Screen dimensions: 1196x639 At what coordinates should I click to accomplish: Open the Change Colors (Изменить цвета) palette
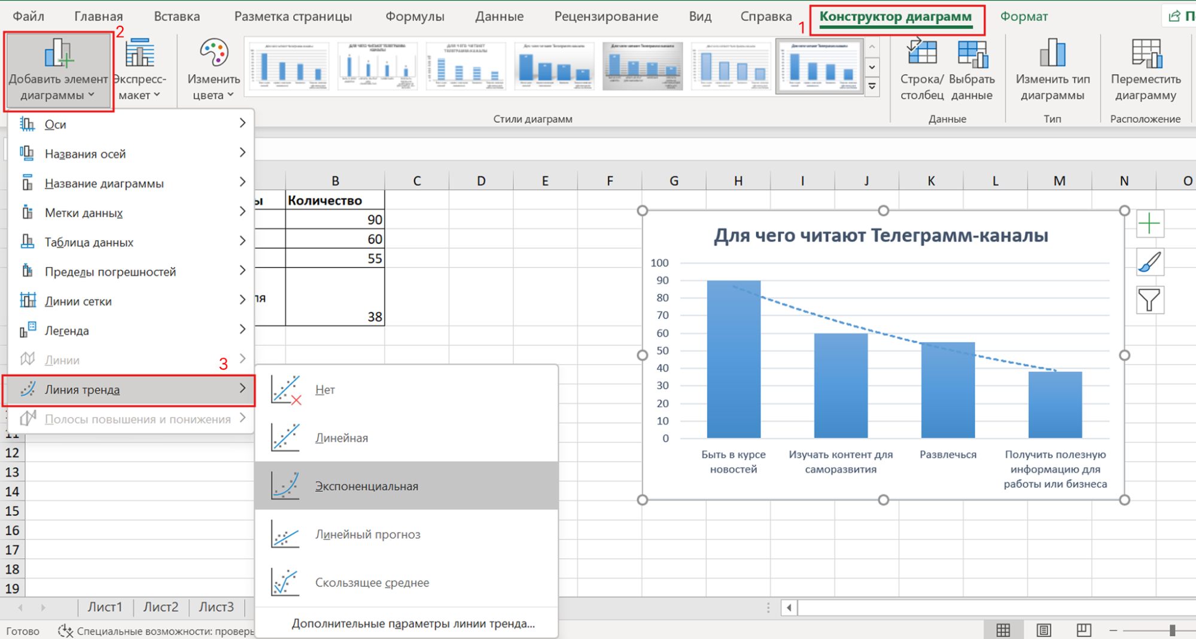[x=214, y=71]
